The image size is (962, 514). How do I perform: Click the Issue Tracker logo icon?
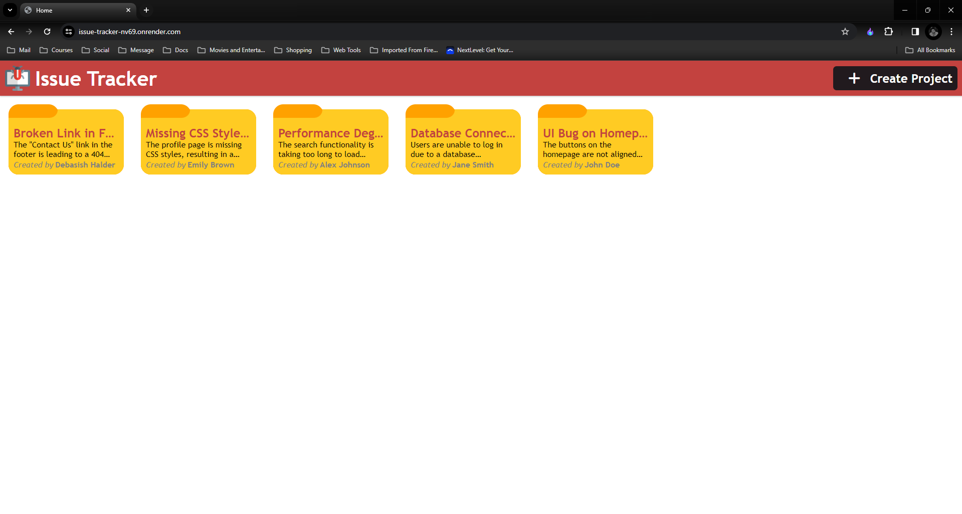(18, 78)
